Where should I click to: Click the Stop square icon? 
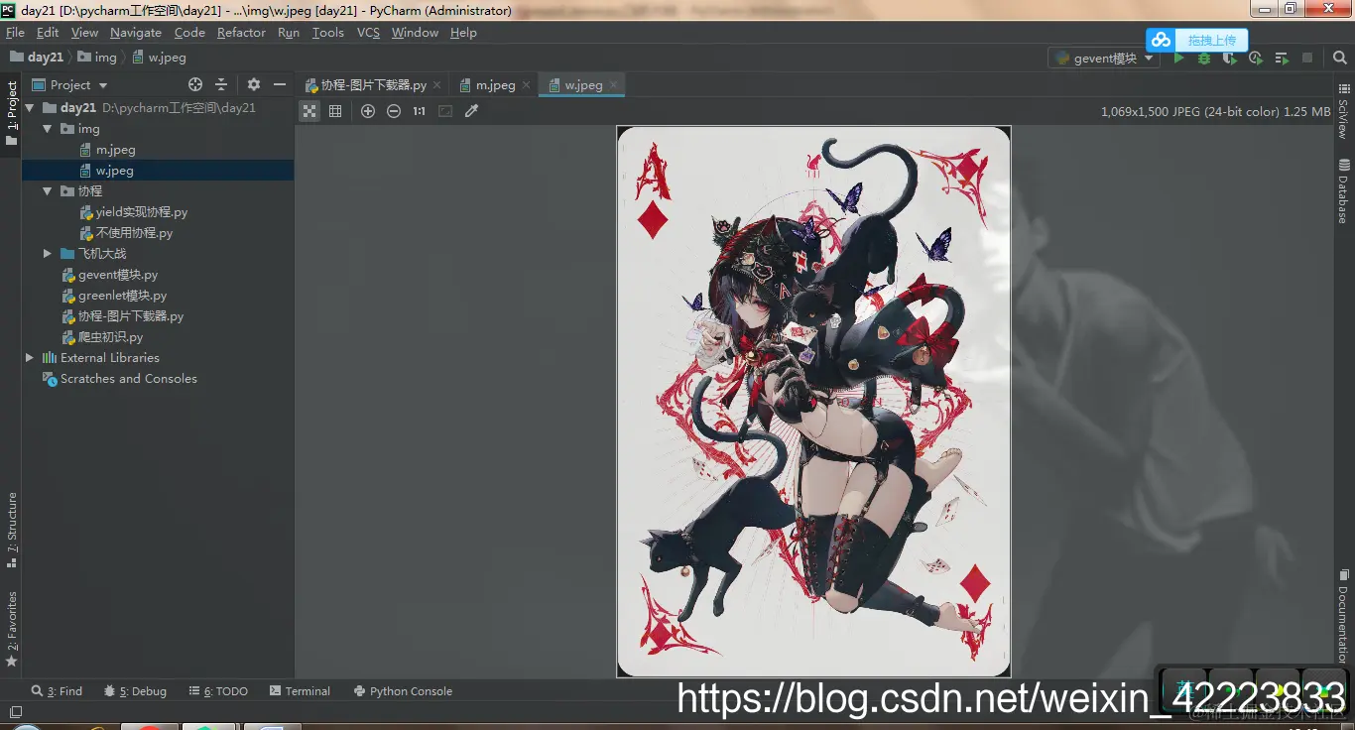click(1307, 59)
